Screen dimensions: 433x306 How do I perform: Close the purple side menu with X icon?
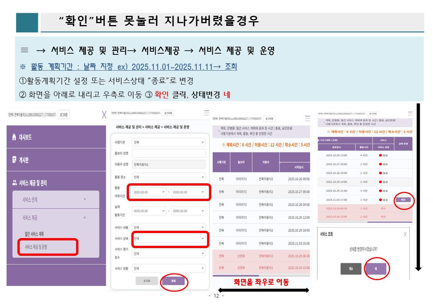[x=104, y=115]
